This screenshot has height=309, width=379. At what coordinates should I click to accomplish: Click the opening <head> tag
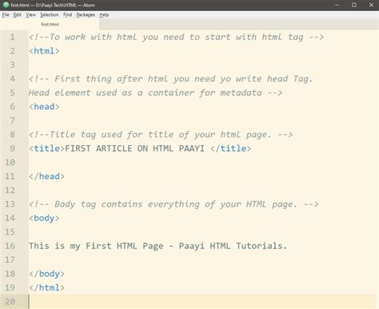pos(44,106)
